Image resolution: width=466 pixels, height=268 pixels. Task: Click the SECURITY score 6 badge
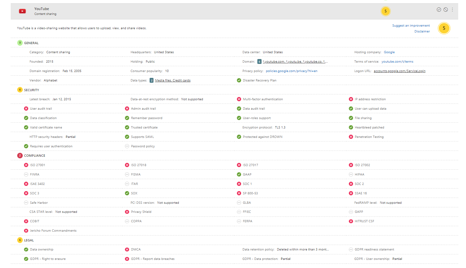coord(20,90)
